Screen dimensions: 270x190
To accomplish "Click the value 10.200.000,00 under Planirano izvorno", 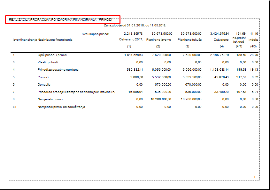I will click(x=160, y=100).
